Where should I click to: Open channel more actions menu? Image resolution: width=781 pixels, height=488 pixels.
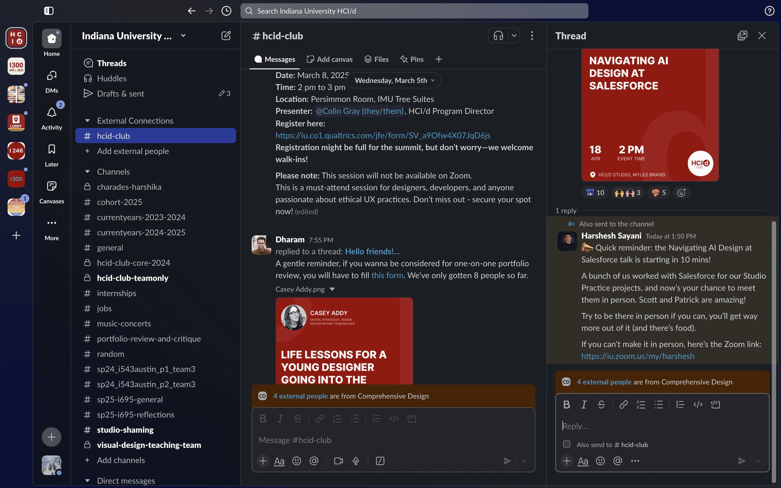pyautogui.click(x=532, y=36)
